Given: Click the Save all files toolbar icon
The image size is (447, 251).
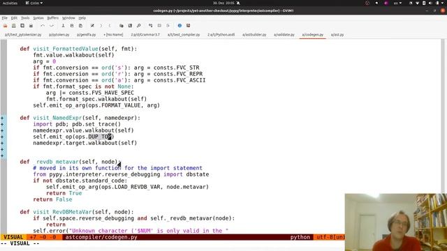Looking at the screenshot, I should coord(22,26).
